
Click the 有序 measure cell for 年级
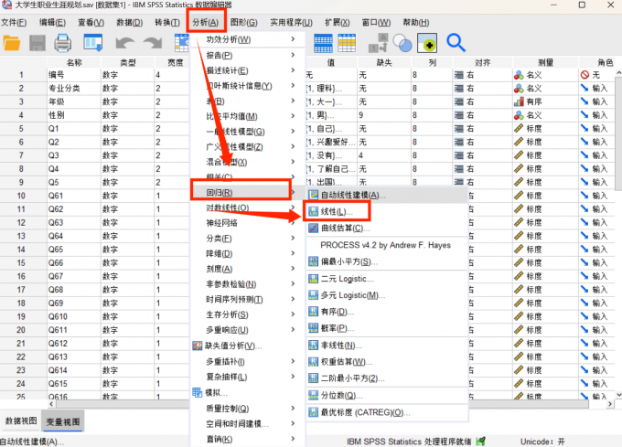(x=546, y=101)
